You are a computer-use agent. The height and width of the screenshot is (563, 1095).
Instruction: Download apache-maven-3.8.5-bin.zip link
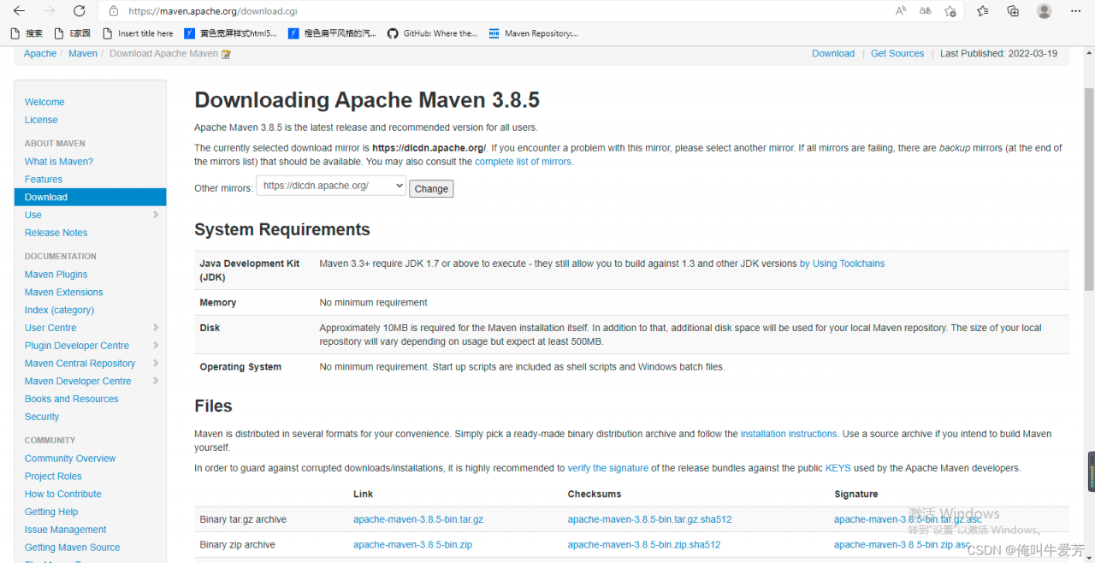(x=412, y=544)
